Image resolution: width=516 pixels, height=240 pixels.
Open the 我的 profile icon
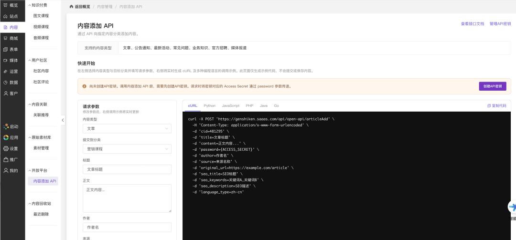pyautogui.click(x=6, y=171)
